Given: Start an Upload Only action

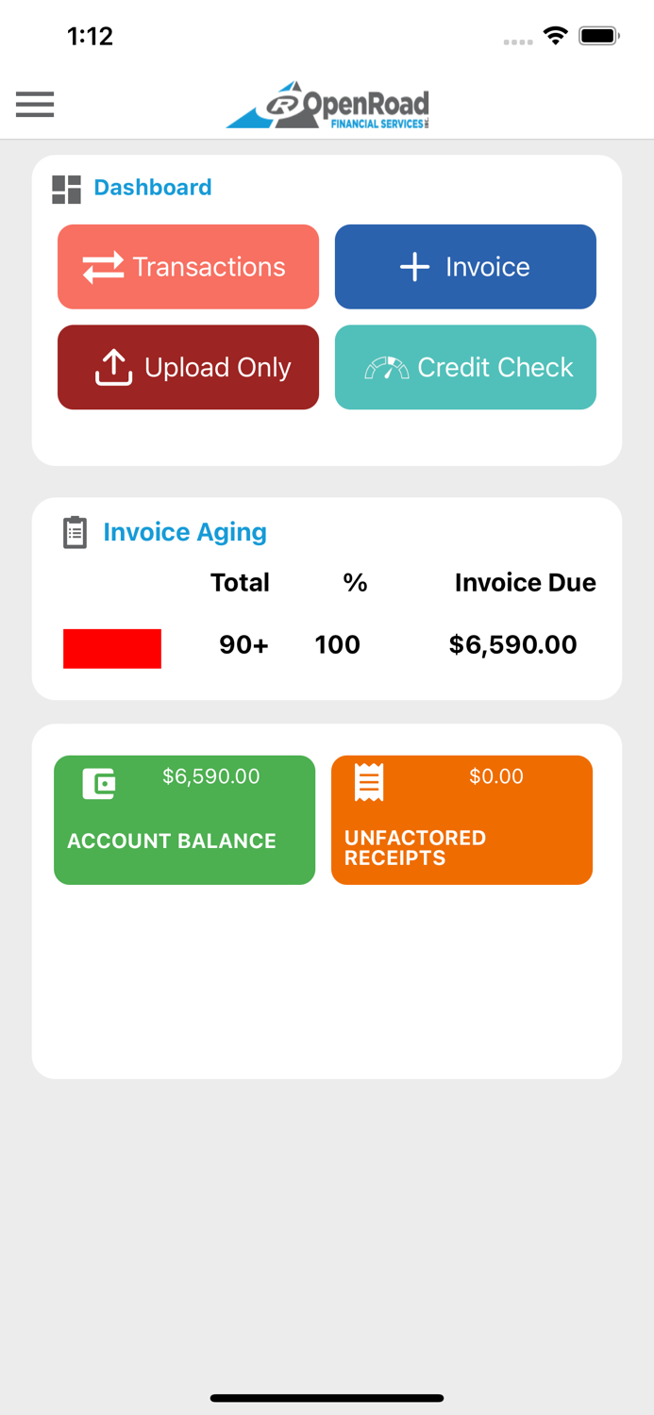Looking at the screenshot, I should point(188,367).
